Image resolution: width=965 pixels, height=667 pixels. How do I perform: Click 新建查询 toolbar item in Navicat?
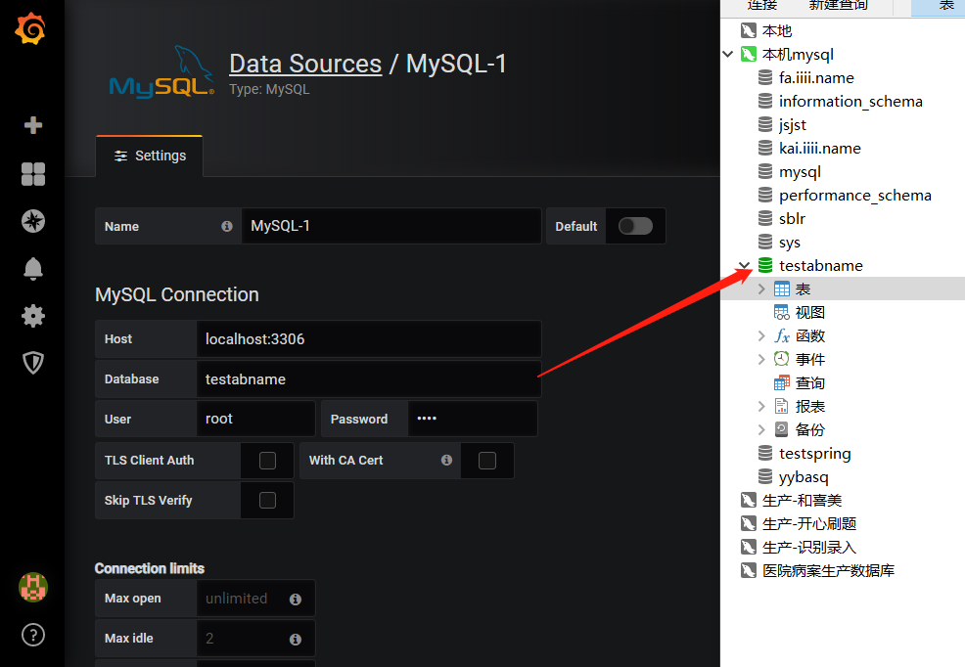click(838, 6)
